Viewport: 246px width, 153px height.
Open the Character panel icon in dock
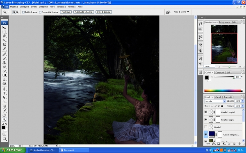(200, 59)
